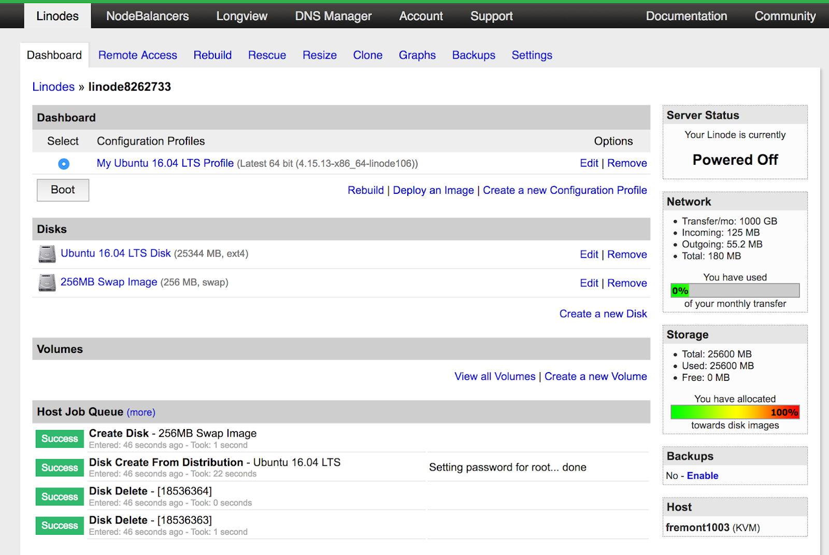The width and height of the screenshot is (829, 555).
Task: Remove the Ubuntu 16.04 LTS Disk
Action: [x=627, y=254]
